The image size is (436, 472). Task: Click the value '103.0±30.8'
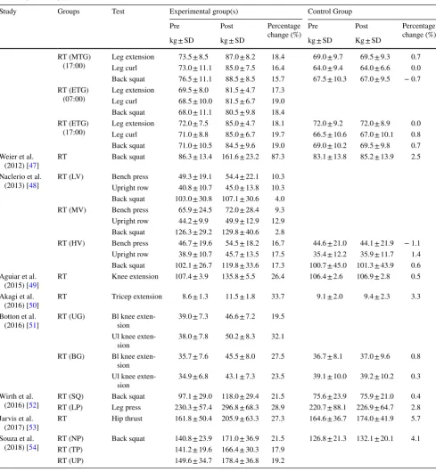click(x=193, y=199)
